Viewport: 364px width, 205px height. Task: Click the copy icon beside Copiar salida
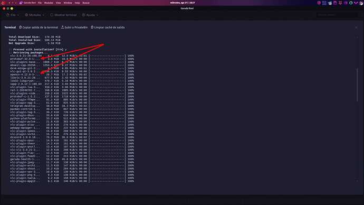[21, 27]
